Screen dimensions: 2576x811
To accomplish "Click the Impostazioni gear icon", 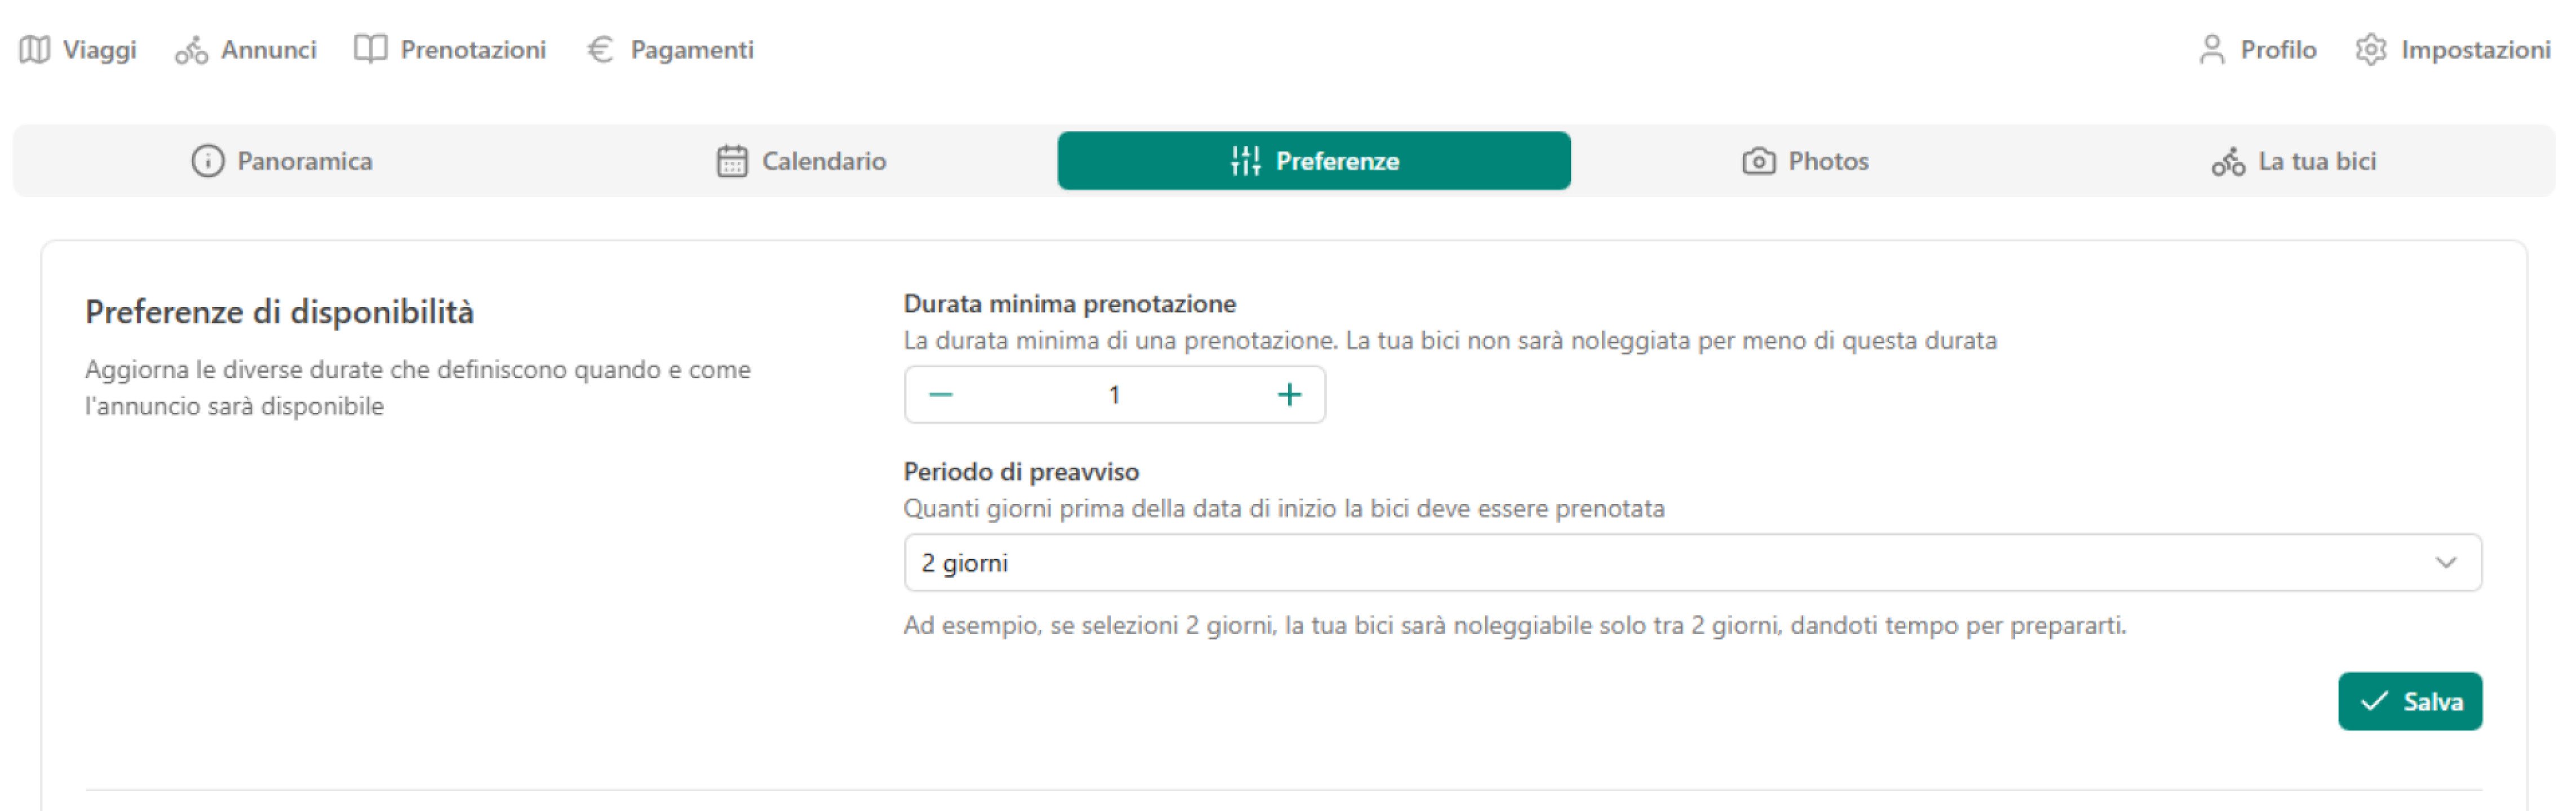I will tap(2370, 48).
